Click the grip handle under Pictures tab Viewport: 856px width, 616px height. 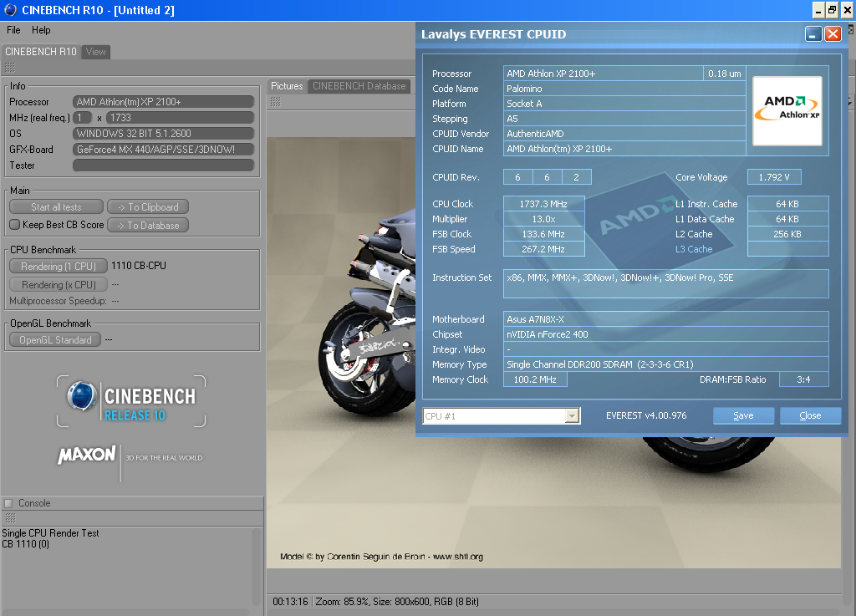pos(276,101)
